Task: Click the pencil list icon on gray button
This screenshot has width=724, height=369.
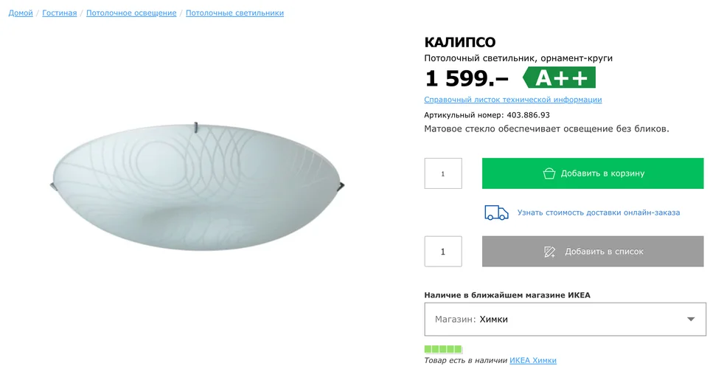Action: click(x=549, y=252)
